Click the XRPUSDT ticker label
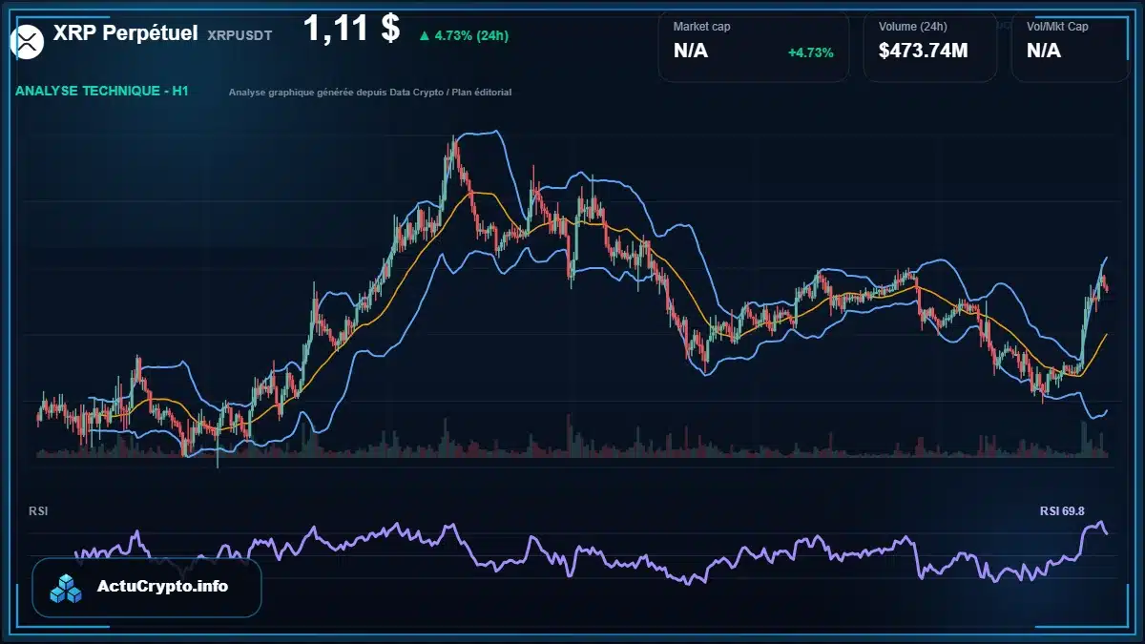1145x644 pixels. tap(239, 35)
